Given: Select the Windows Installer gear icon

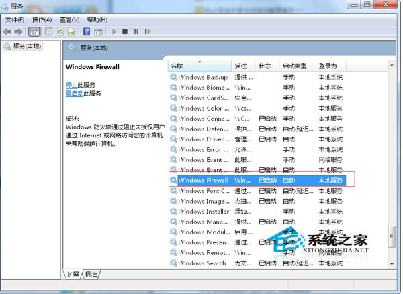Looking at the screenshot, I should [174, 211].
